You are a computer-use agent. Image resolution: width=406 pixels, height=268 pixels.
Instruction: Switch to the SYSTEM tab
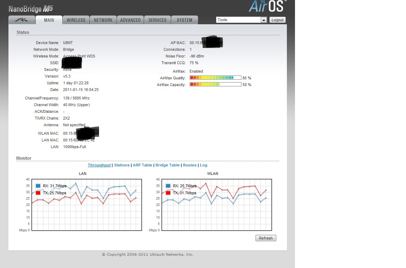[185, 20]
